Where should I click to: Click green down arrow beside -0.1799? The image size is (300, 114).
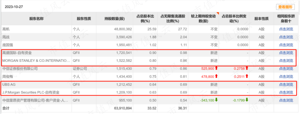pos(247,100)
